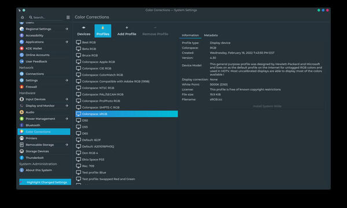The height and width of the screenshot is (208, 347).
Task: Click the Add Profile plus icon
Action: coord(127,28)
